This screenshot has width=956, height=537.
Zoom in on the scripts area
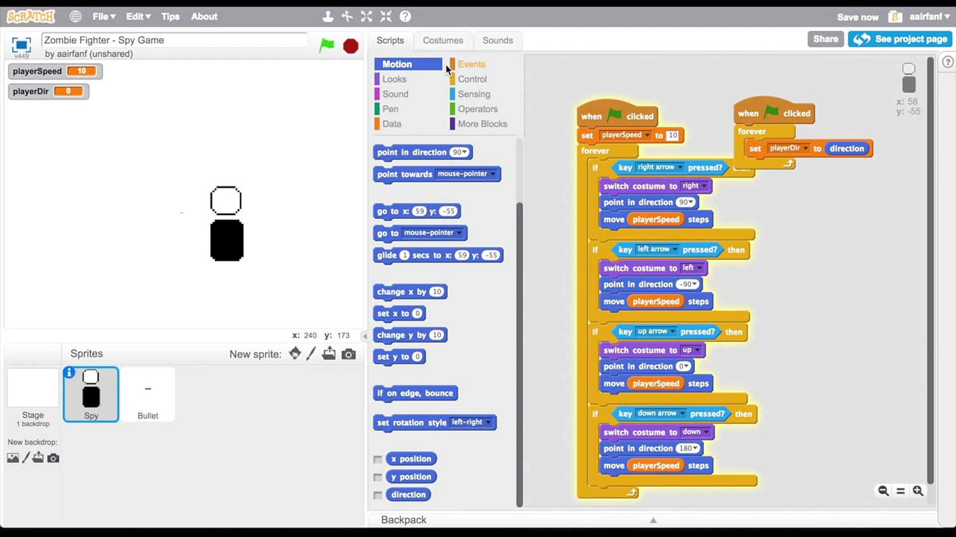[x=918, y=491]
